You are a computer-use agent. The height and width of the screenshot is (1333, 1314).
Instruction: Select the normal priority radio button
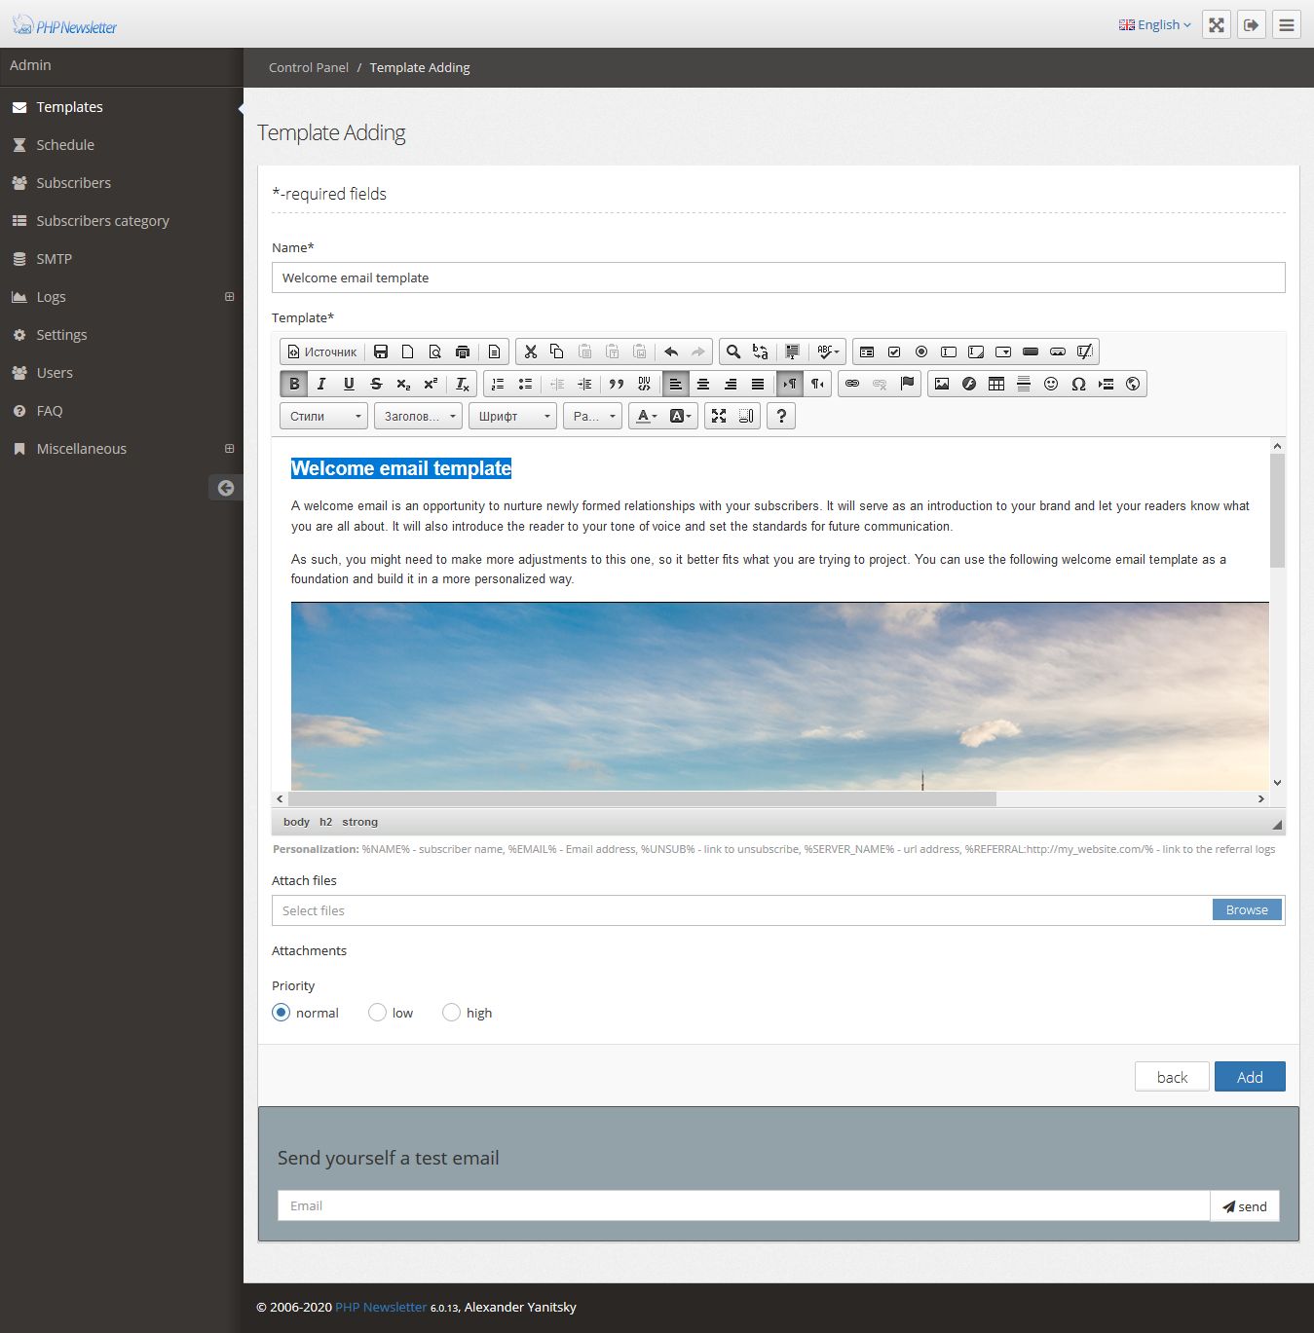click(282, 1013)
